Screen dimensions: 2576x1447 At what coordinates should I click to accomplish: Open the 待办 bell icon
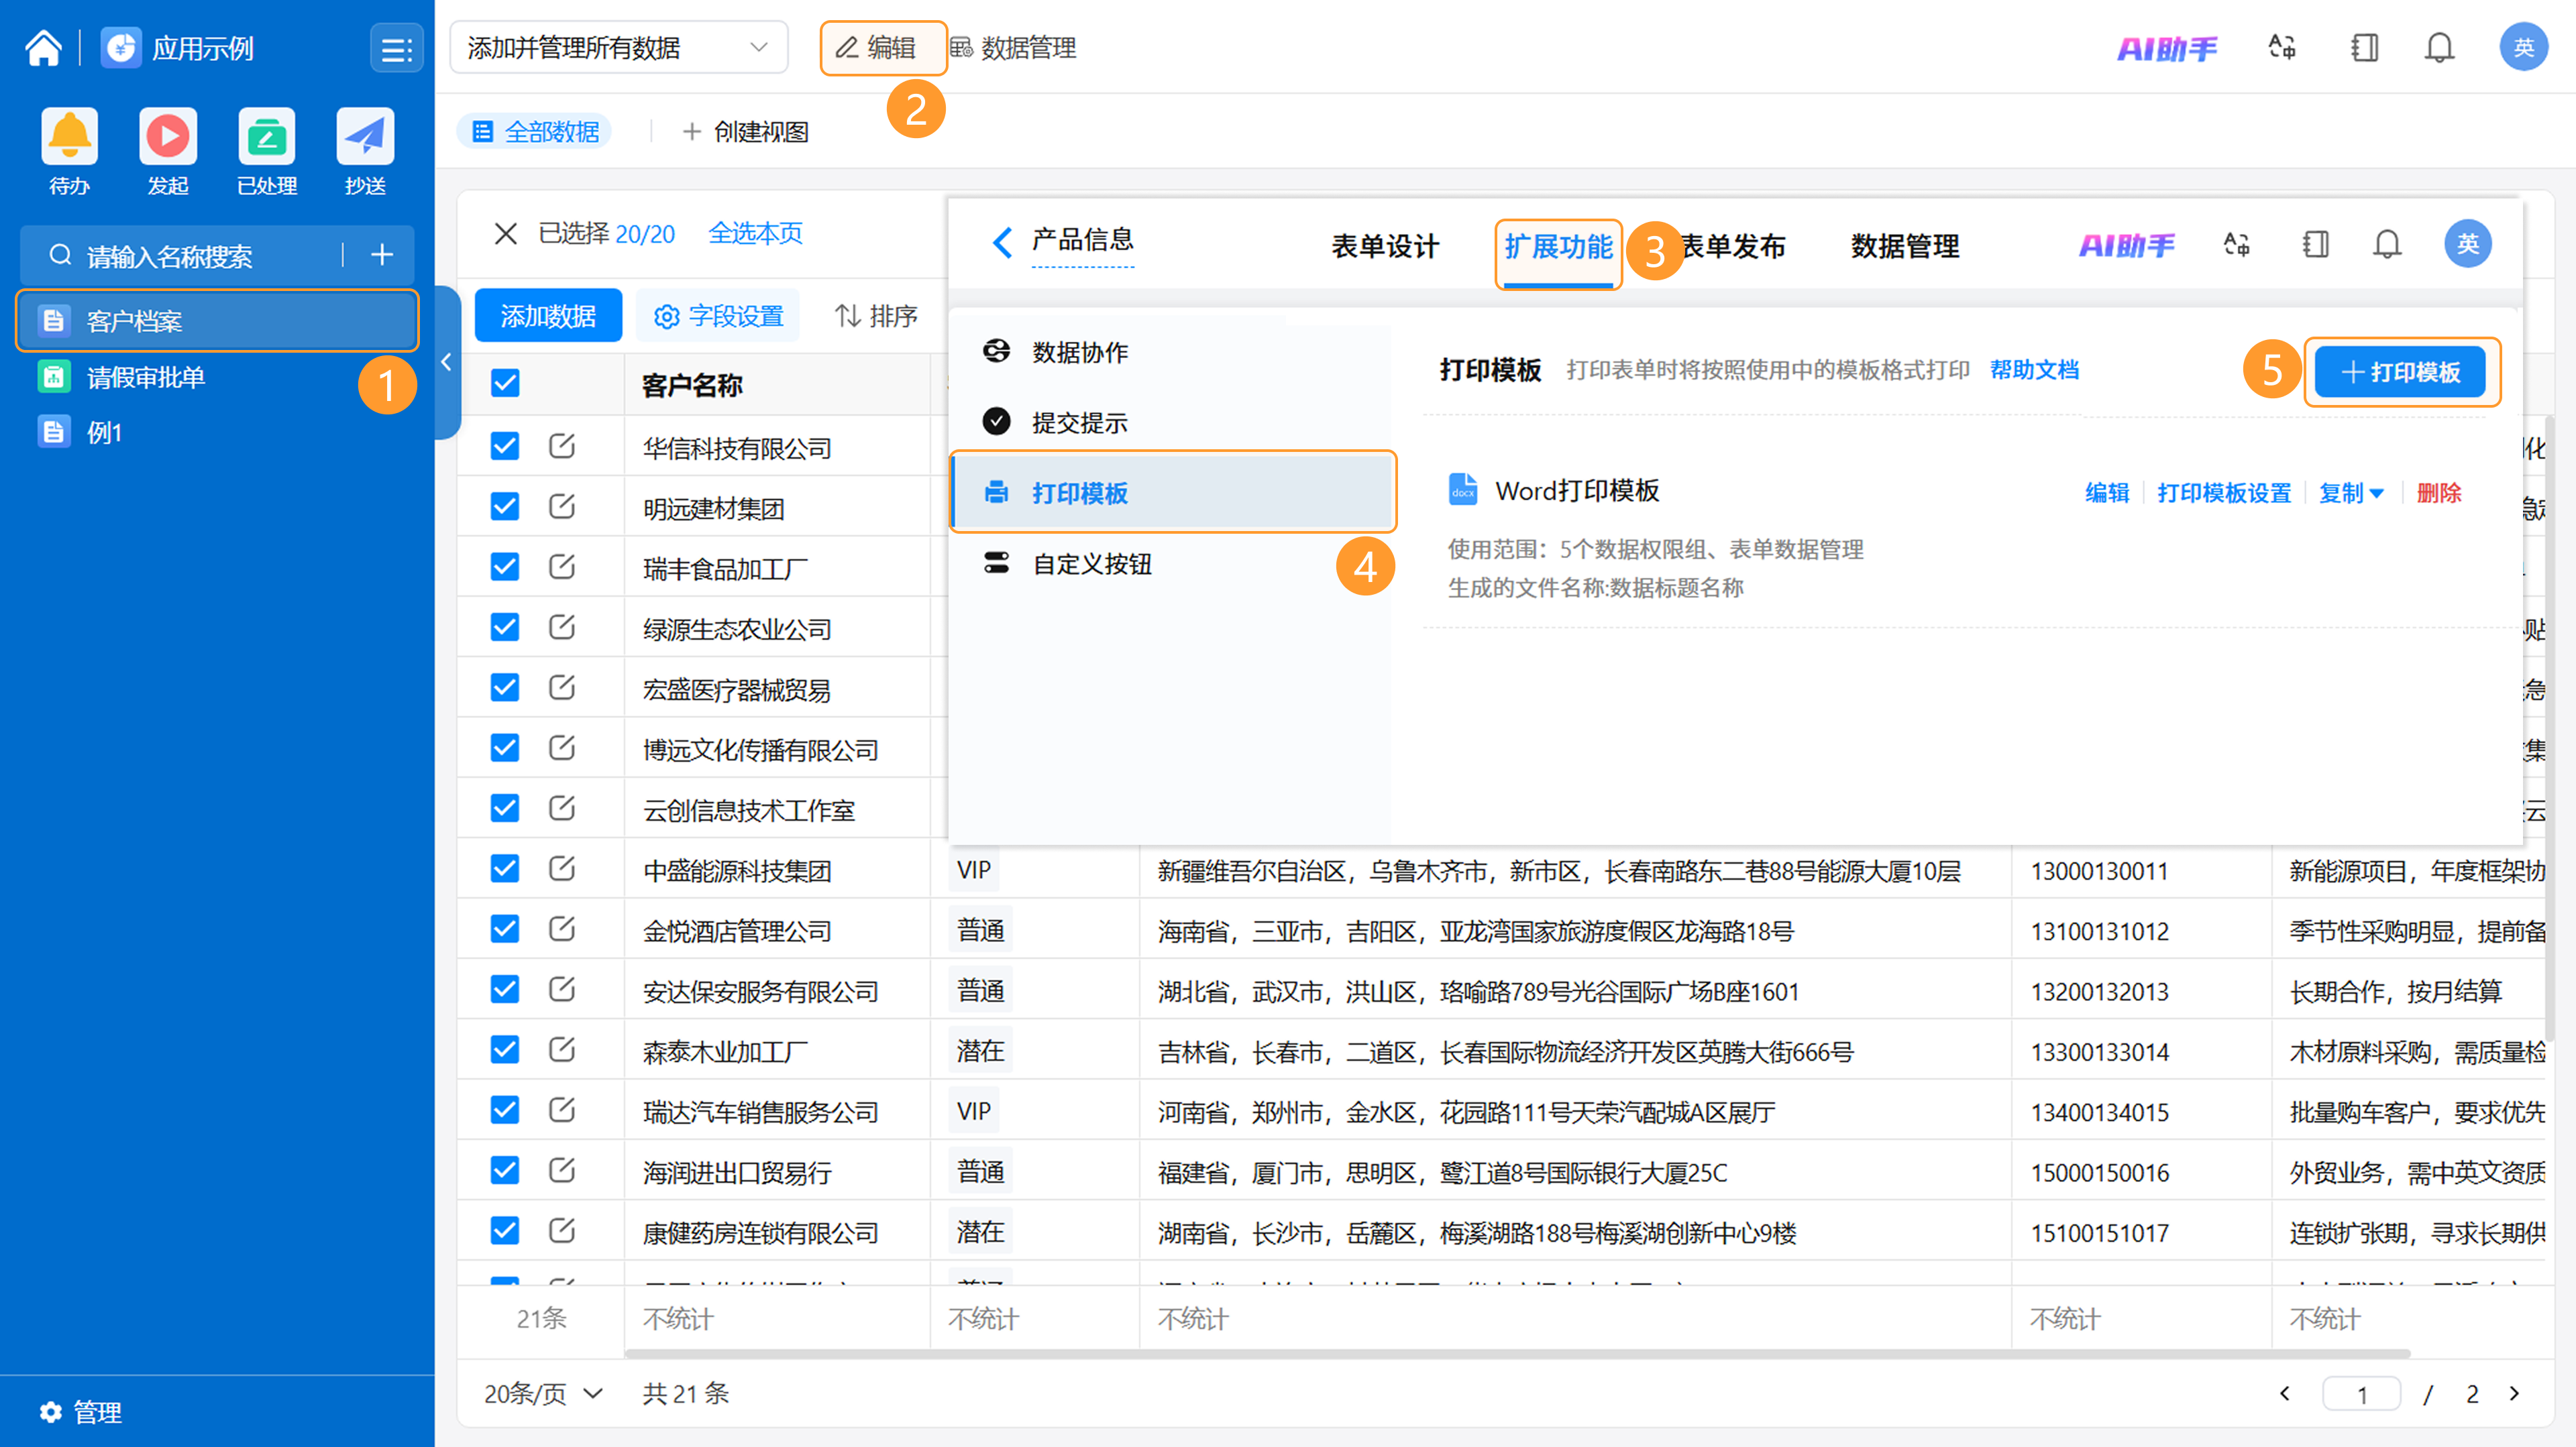[69, 136]
